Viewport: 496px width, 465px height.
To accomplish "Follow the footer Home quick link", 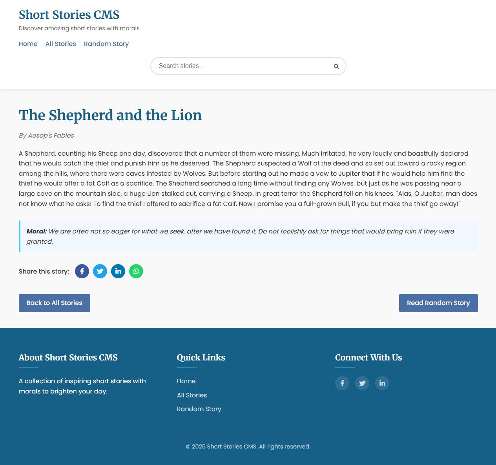I will (x=186, y=381).
